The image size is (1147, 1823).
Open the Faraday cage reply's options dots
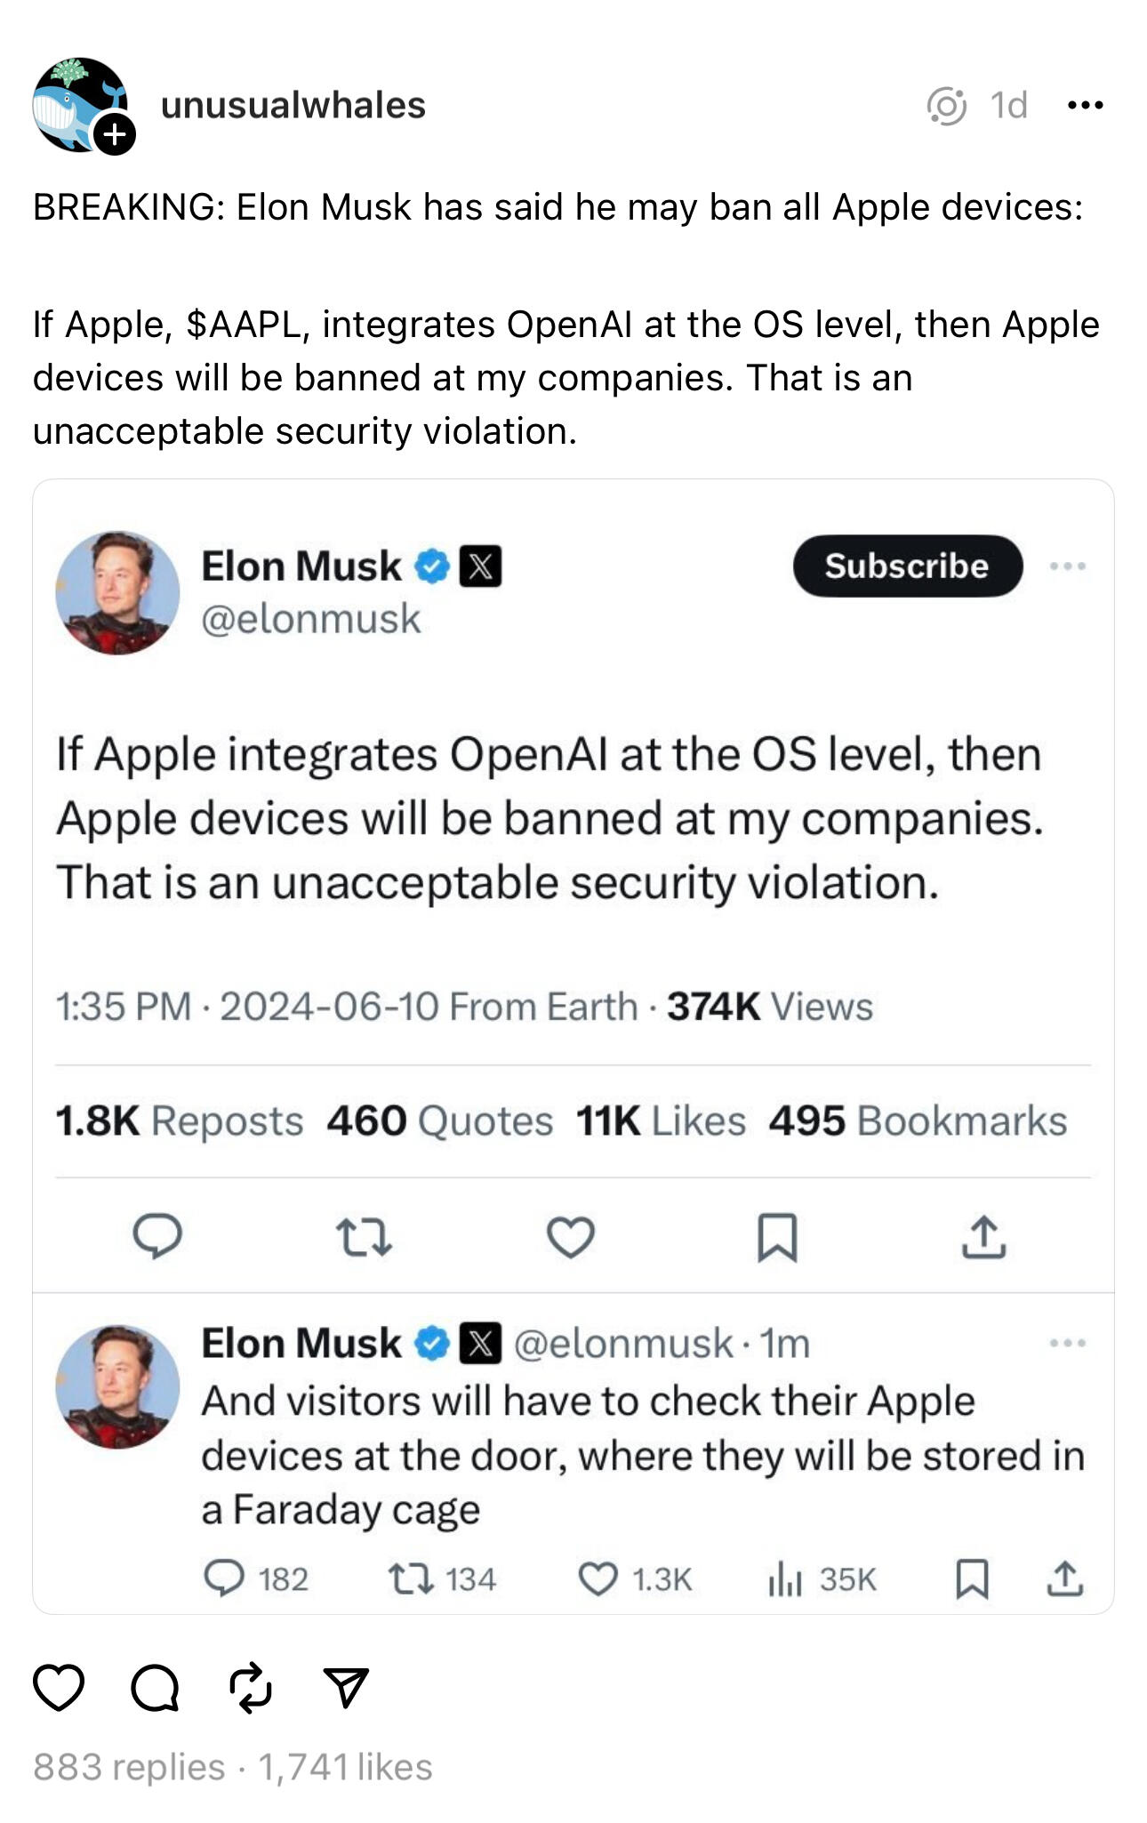click(1067, 1343)
